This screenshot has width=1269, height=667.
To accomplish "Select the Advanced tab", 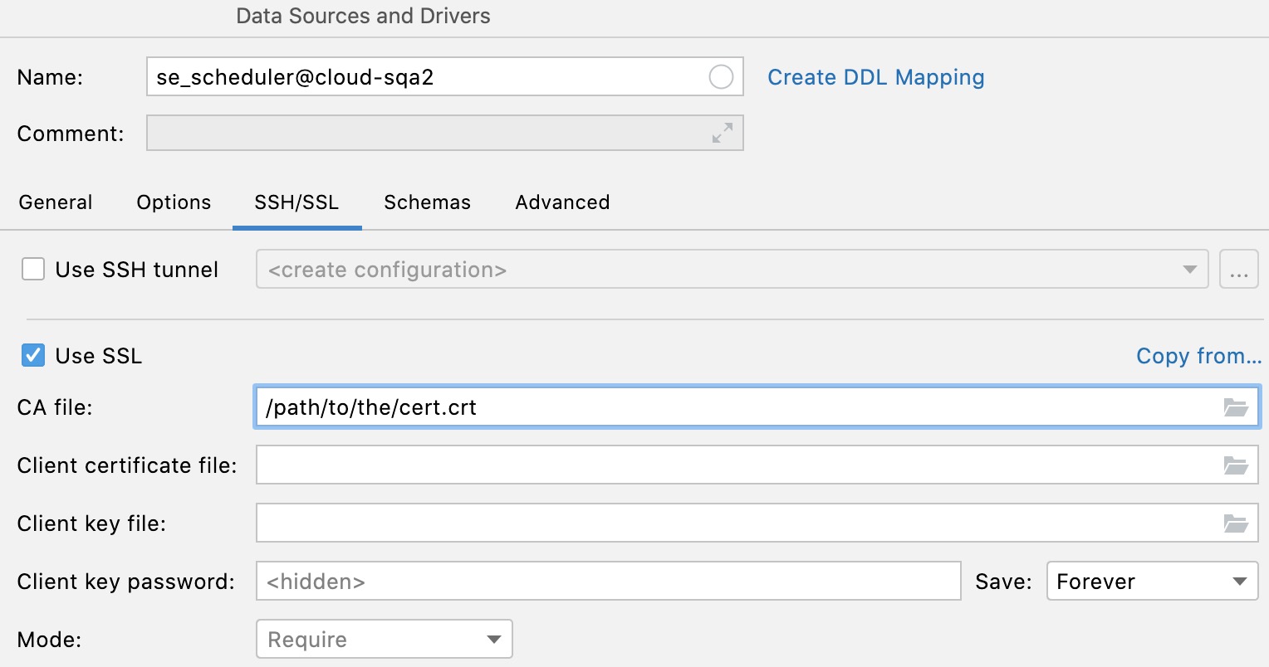I will (562, 202).
